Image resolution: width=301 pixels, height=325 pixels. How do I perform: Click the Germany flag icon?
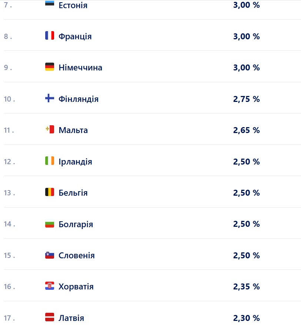(50, 67)
